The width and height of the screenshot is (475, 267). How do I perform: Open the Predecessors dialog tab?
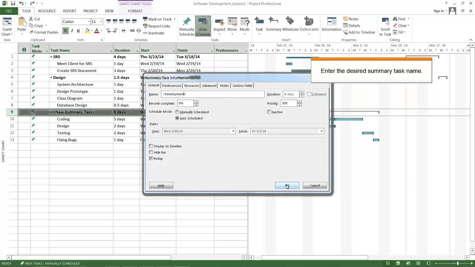tap(171, 86)
